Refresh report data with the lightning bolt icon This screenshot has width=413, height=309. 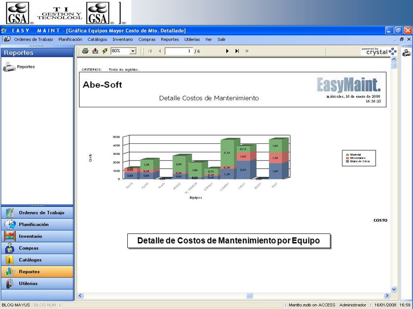[105, 51]
